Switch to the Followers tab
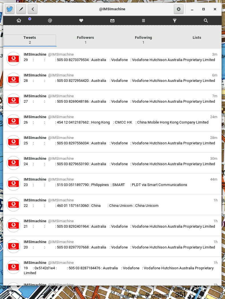The width and height of the screenshot is (225, 299). coord(85,40)
